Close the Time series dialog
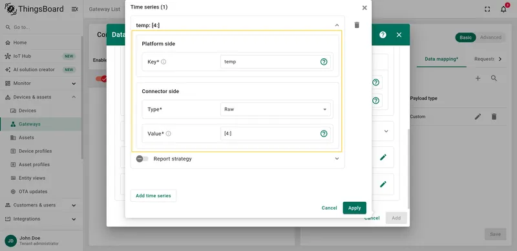This screenshot has width=517, height=251. coord(364,8)
